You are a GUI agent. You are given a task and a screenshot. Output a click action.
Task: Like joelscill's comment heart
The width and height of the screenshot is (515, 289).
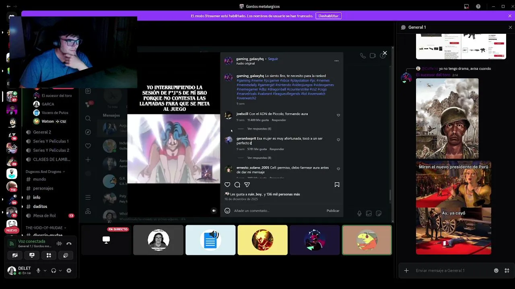pyautogui.click(x=338, y=115)
